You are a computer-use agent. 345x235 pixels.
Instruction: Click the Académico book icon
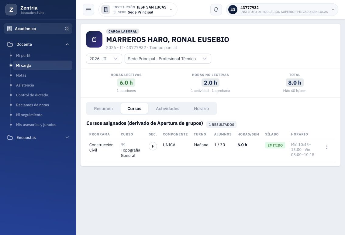pyautogui.click(x=9, y=29)
